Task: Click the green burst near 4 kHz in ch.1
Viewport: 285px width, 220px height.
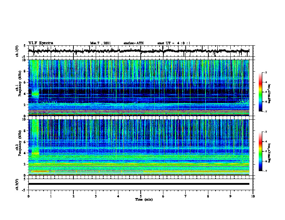Action: 35,94
